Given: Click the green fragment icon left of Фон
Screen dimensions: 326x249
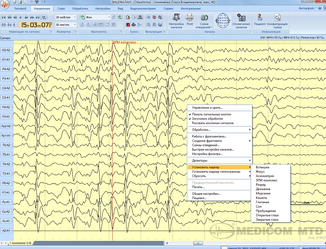Looking at the screenshot, I should [x=83, y=17].
